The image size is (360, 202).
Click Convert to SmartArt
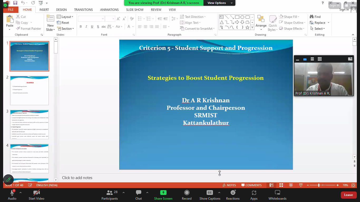pyautogui.click(x=197, y=28)
